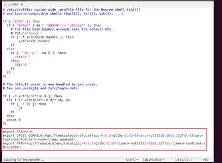Click the ". $i" line

coord(18,108)
